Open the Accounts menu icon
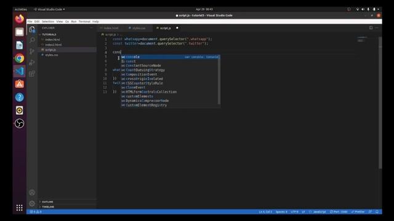This screenshot has width=394, height=221. click(x=32, y=192)
